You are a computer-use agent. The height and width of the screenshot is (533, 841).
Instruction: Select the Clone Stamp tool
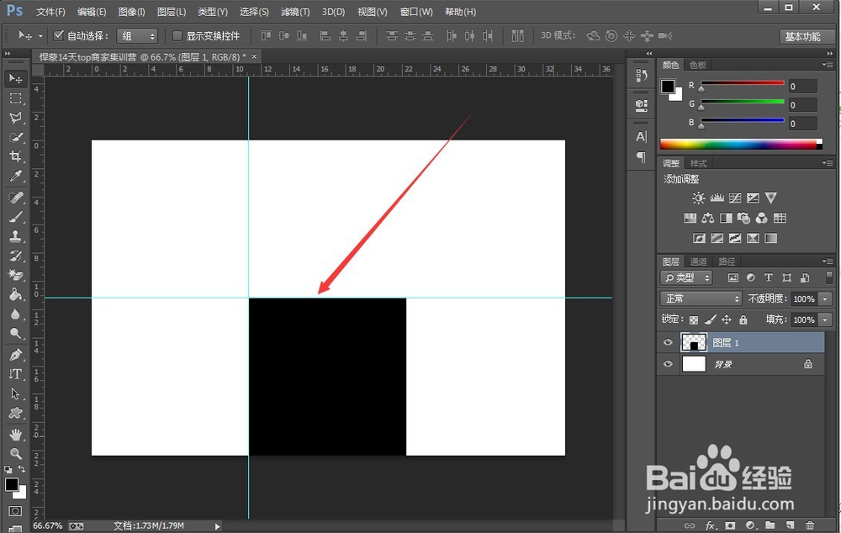[x=15, y=236]
